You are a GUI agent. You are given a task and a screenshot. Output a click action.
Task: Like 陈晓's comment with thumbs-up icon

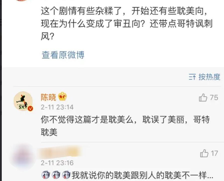tap(203, 98)
